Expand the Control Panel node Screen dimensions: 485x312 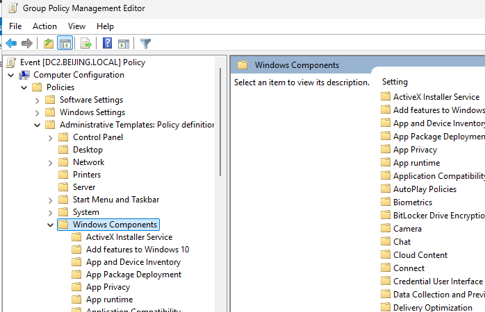[x=51, y=138]
